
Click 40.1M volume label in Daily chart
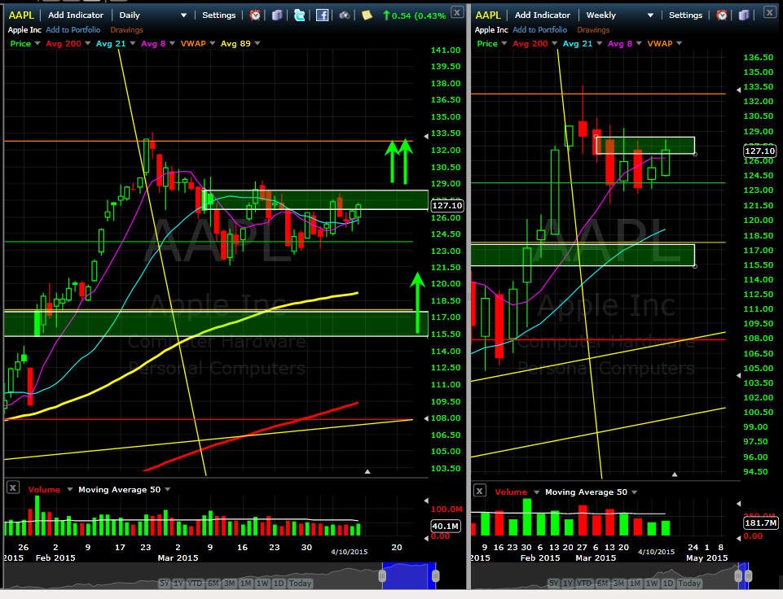pos(446,526)
